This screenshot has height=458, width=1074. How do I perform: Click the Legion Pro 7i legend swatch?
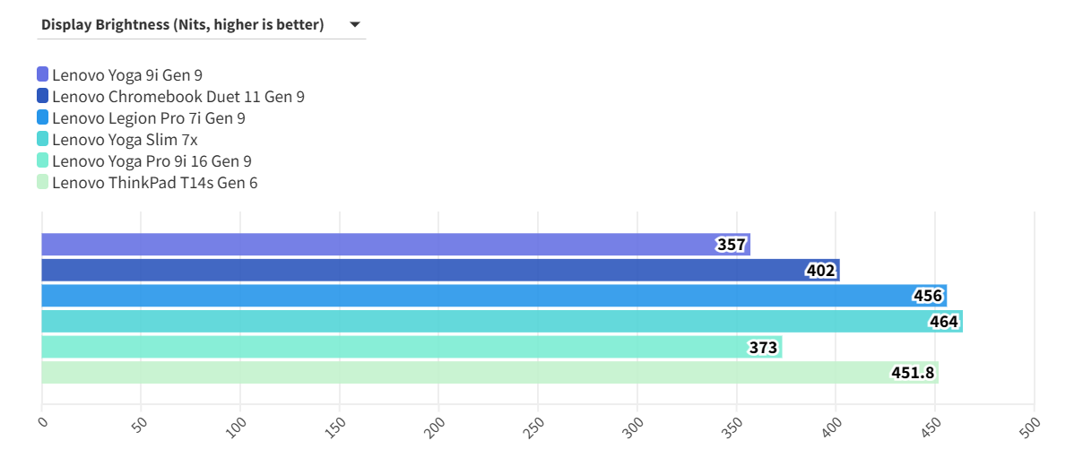pos(43,117)
